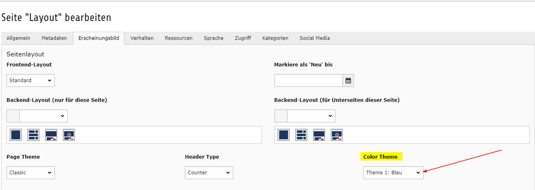Click the "Markiere als 'Neu' bis" date field

(308, 81)
